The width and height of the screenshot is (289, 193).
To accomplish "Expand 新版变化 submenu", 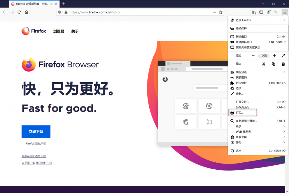I will [x=258, y=137].
